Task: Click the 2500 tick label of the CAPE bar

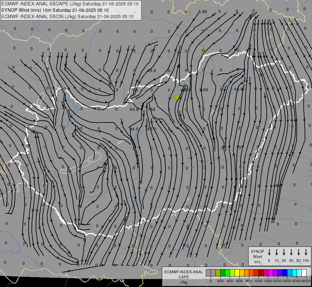Action: 287,281
